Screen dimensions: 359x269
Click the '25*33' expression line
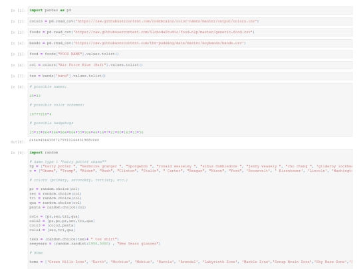pyautogui.click(x=35, y=96)
